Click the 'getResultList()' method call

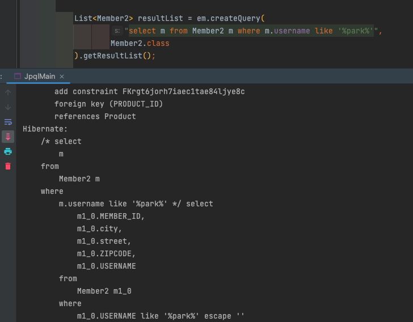click(x=117, y=56)
